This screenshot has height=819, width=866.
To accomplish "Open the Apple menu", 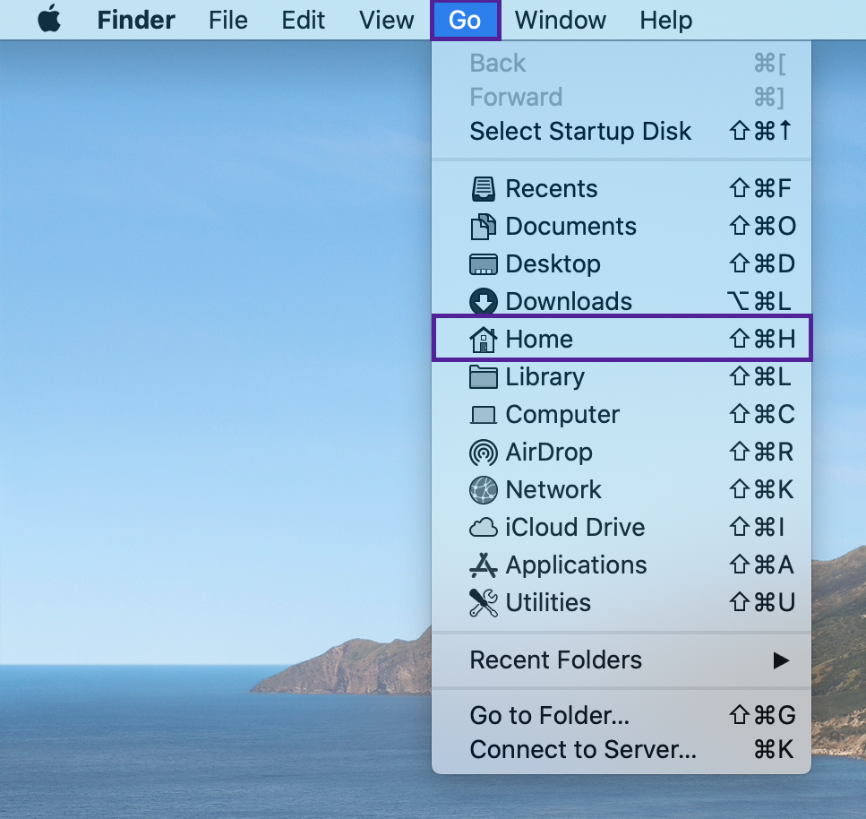I will point(49,20).
